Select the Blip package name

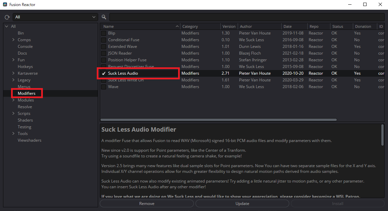(111, 33)
